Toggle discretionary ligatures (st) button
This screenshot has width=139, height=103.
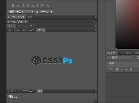[23, 5]
